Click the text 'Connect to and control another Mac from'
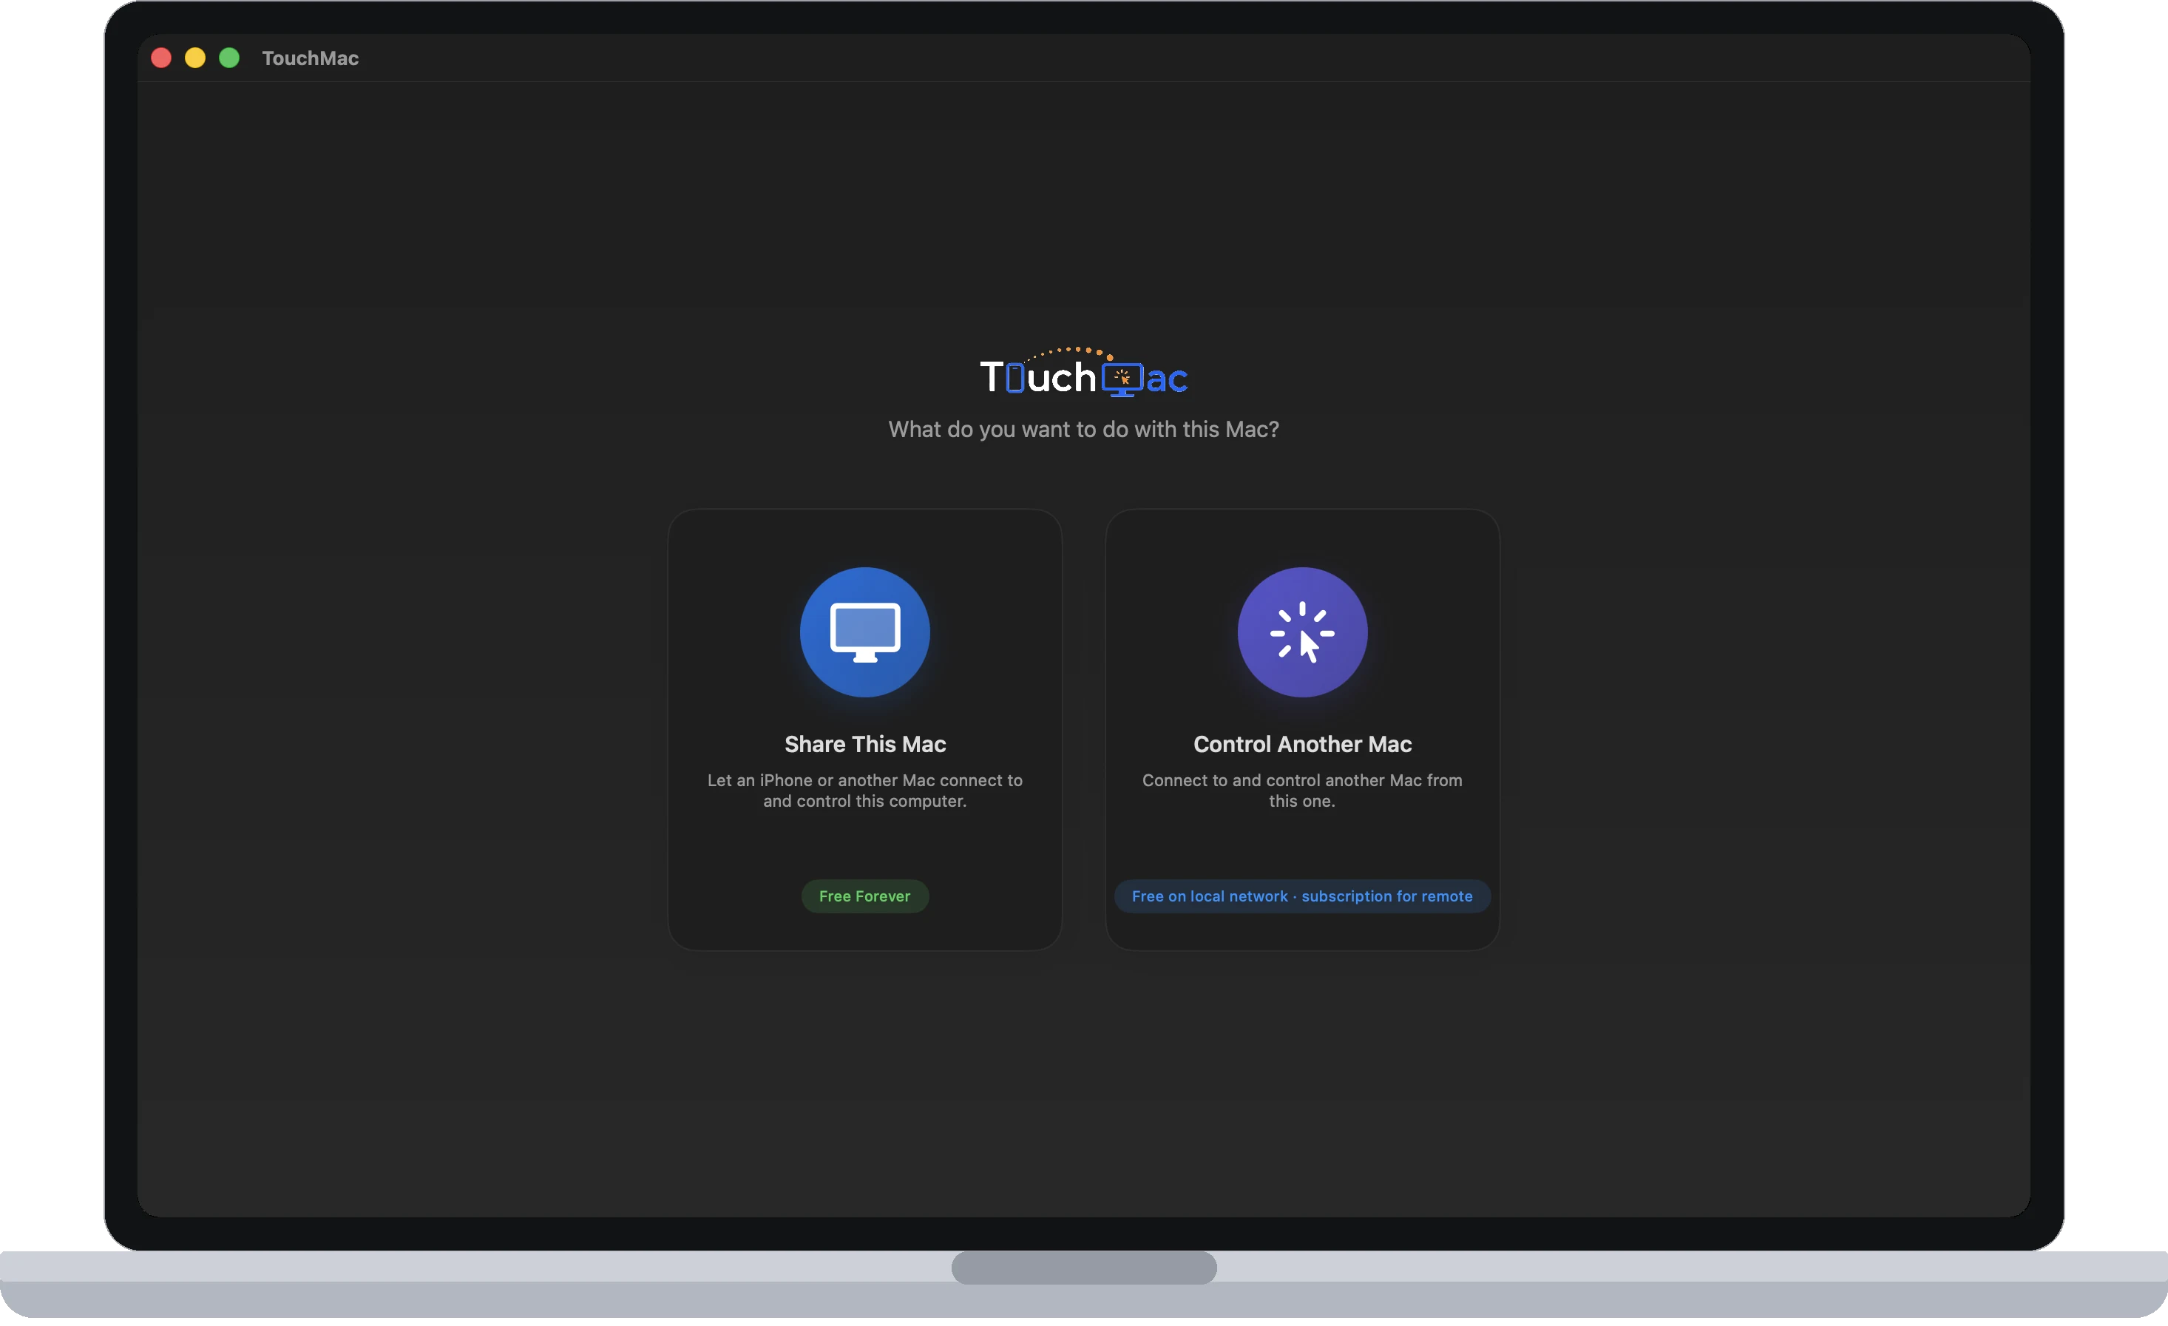The width and height of the screenshot is (2168, 1326). click(1302, 780)
